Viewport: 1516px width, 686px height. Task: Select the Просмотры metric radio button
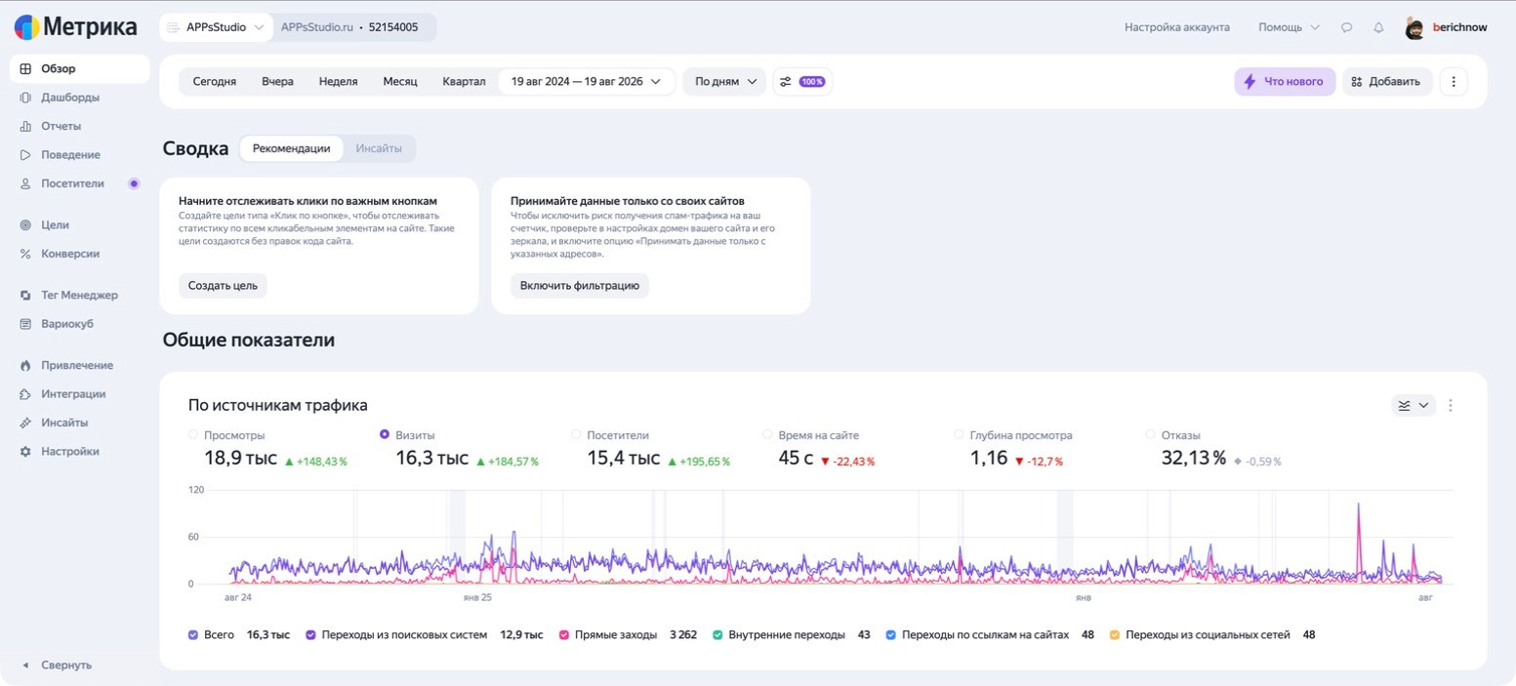click(193, 434)
